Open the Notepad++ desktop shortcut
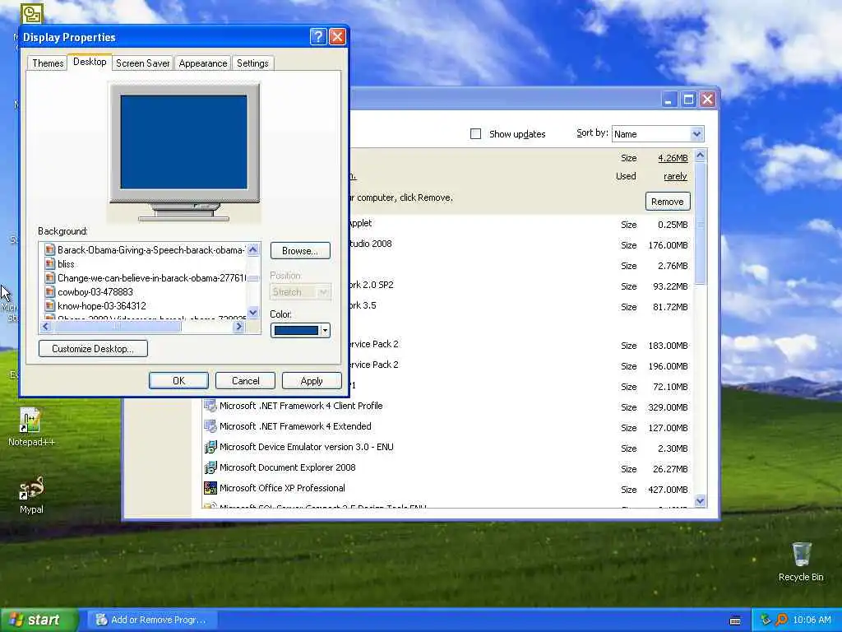This screenshot has height=632, width=842. pos(31,427)
